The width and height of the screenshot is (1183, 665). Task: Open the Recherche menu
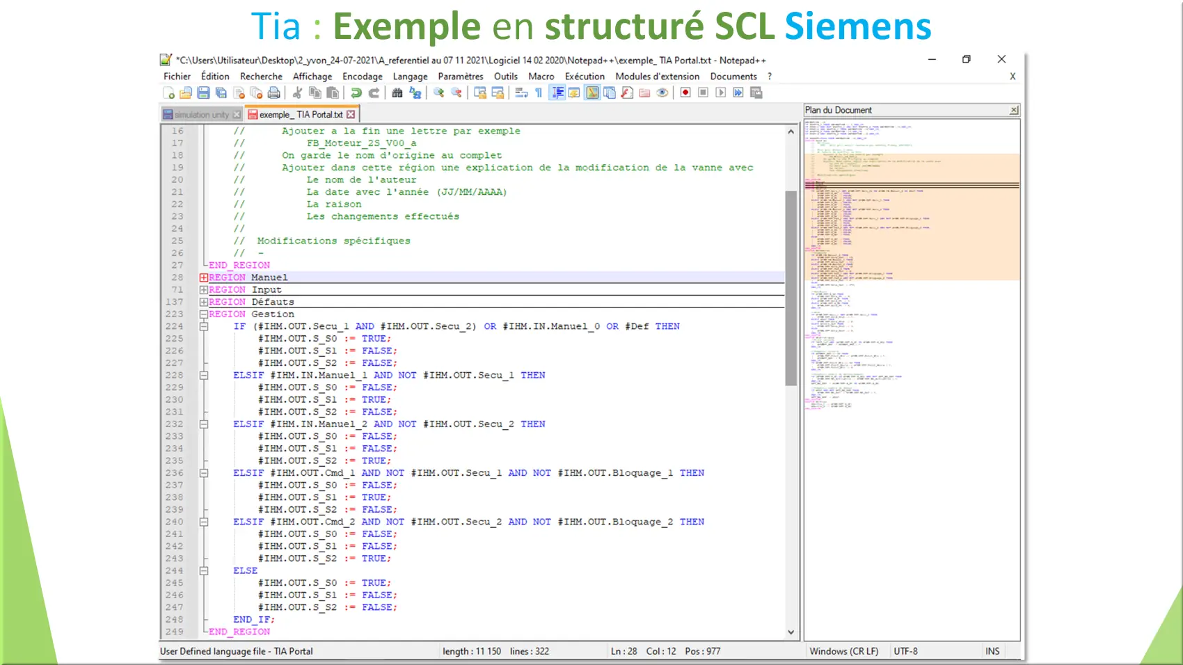(261, 77)
